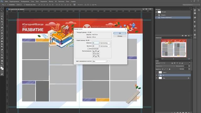Click Отмена in canvas size dialog
Image resolution: width=201 pixels, height=113 pixels.
(120, 36)
